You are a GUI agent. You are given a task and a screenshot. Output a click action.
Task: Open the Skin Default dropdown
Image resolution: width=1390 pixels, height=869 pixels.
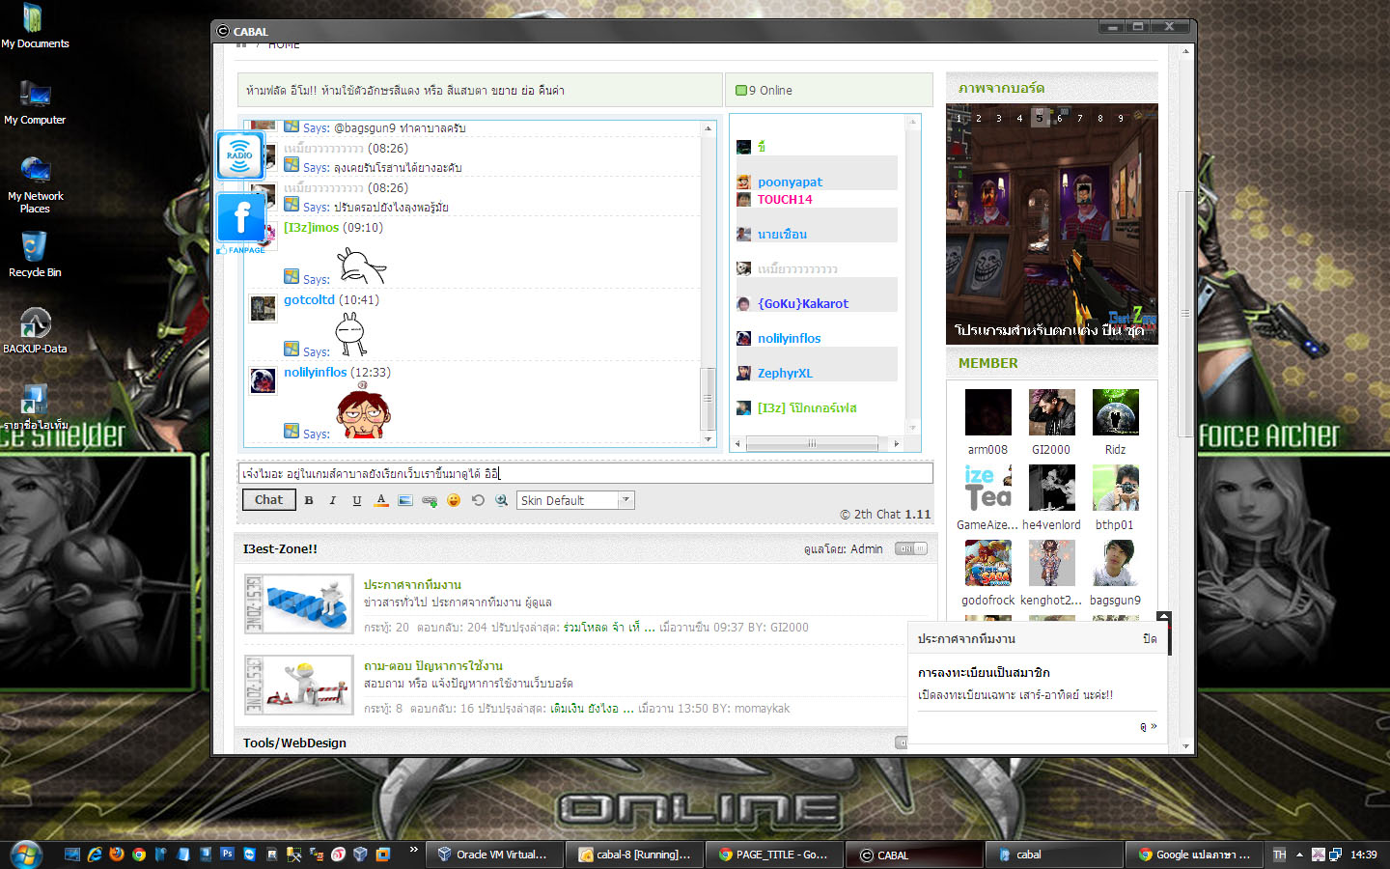pos(575,500)
